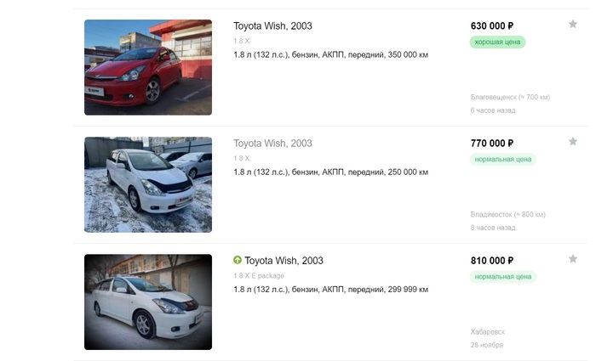This screenshot has height=361, width=596.
Task: Click the green up-arrow promoted icon
Action: click(238, 260)
